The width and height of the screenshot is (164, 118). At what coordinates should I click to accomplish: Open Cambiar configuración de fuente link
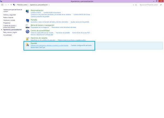(81, 45)
